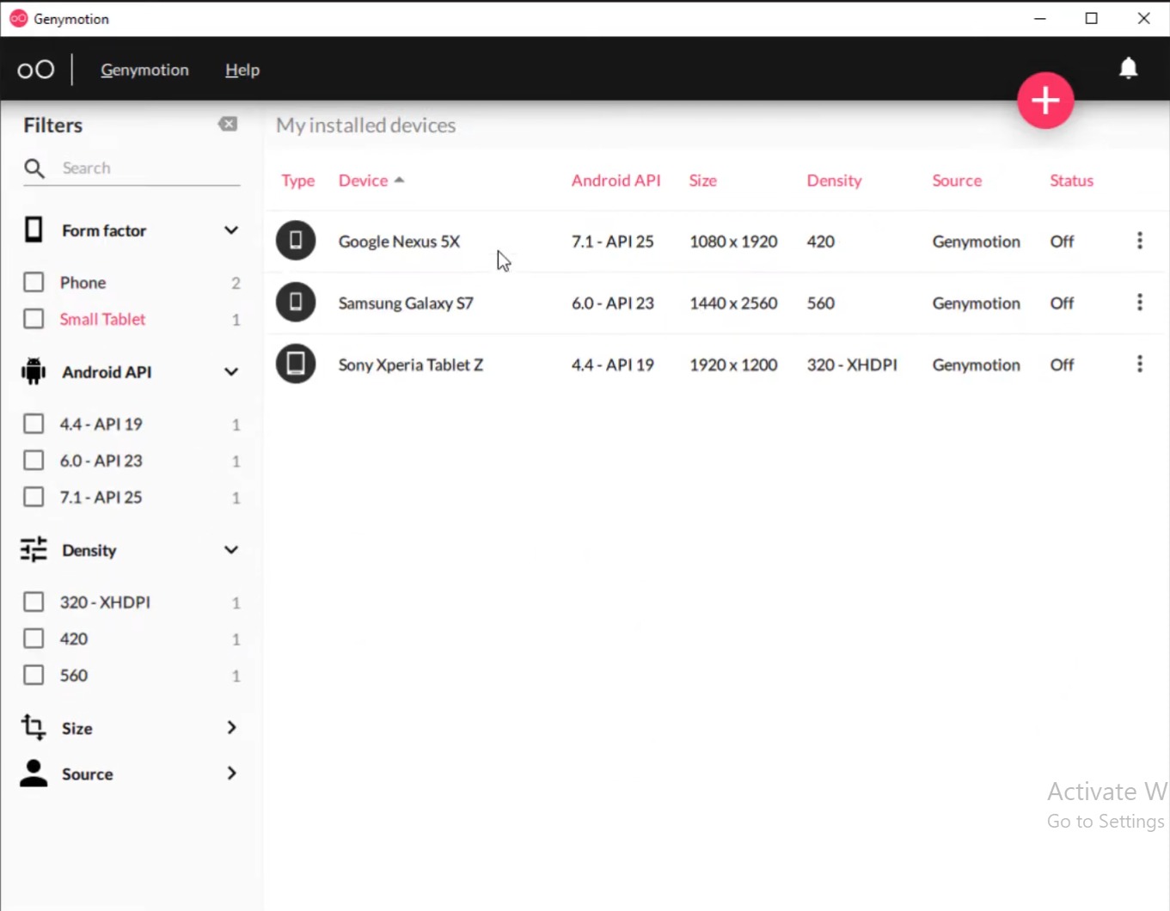The image size is (1170, 911).
Task: Open three-dot menu for Samsung Galaxy S7
Action: pos(1139,303)
